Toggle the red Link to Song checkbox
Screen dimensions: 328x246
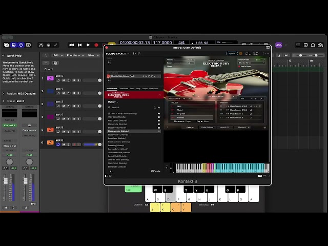pos(239,66)
